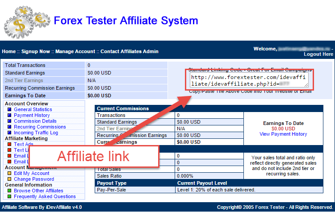Open Change Password link
Viewport: 335px width, 212px height.
pyautogui.click(x=34, y=179)
